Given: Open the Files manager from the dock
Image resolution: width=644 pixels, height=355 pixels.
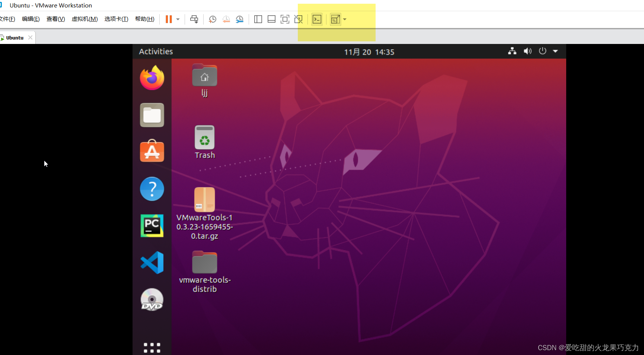Looking at the screenshot, I should click(152, 115).
